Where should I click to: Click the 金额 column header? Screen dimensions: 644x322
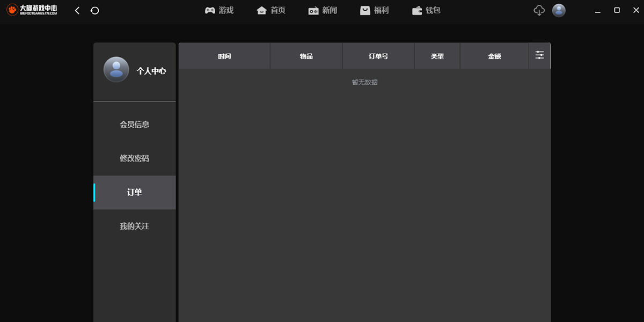tap(494, 56)
